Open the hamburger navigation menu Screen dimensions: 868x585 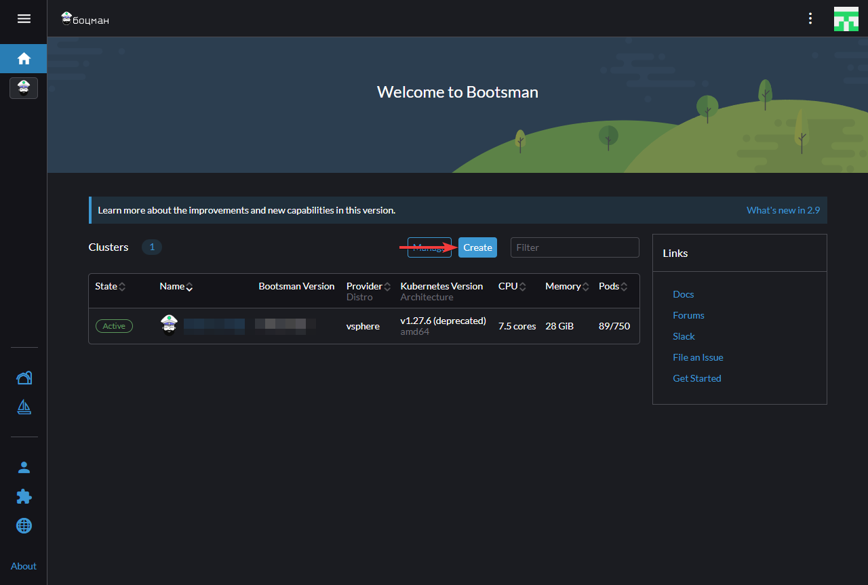coord(24,19)
